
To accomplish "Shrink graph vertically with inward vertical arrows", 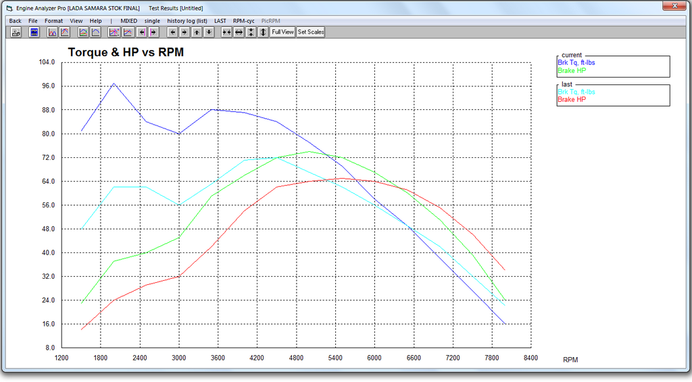I will point(251,32).
